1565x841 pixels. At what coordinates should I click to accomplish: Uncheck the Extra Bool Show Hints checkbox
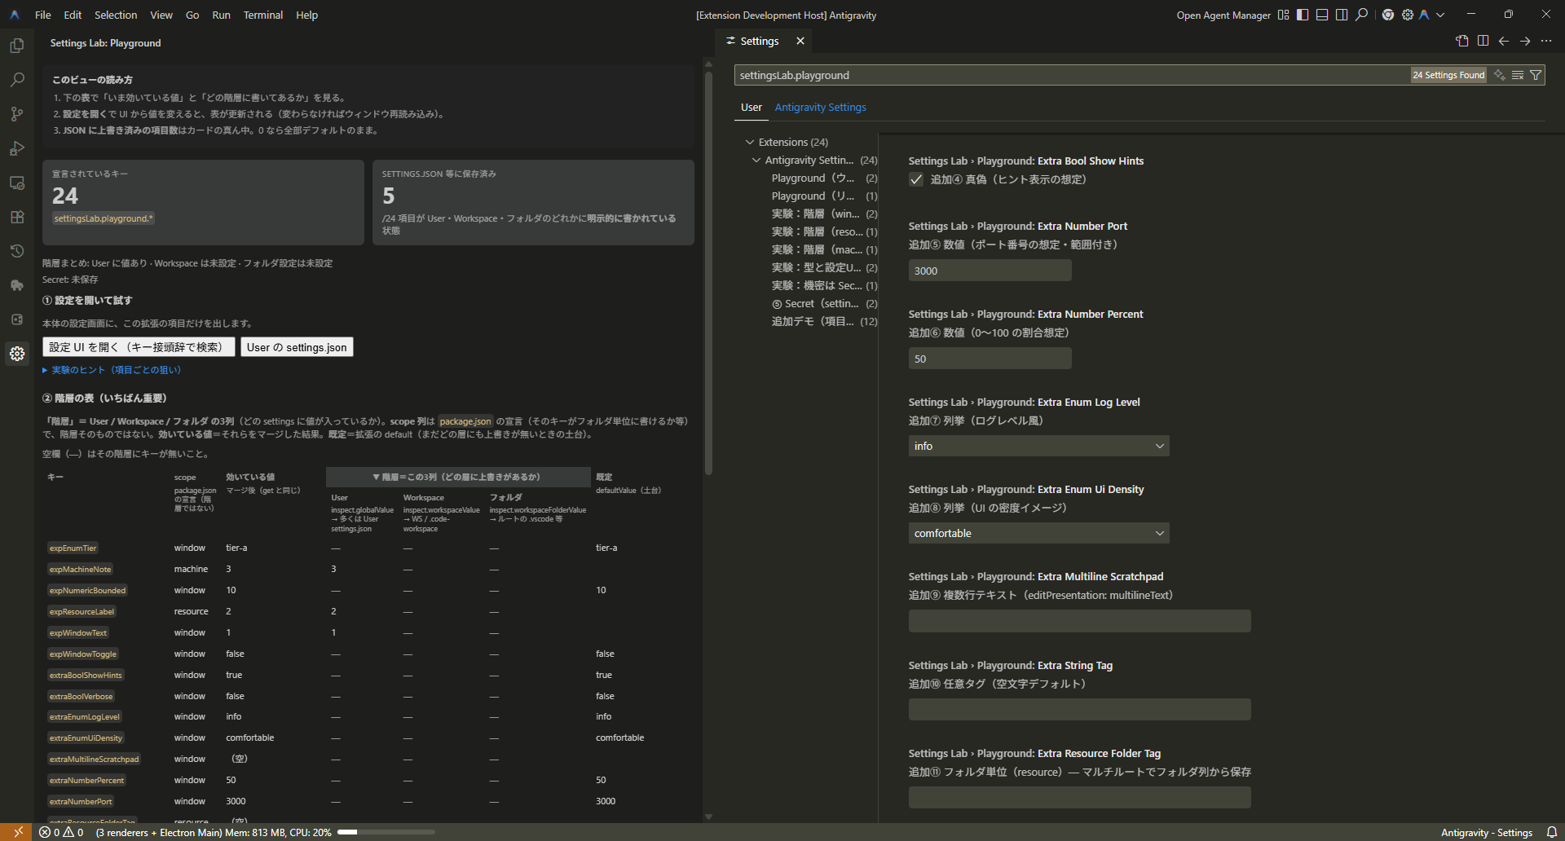point(916,179)
